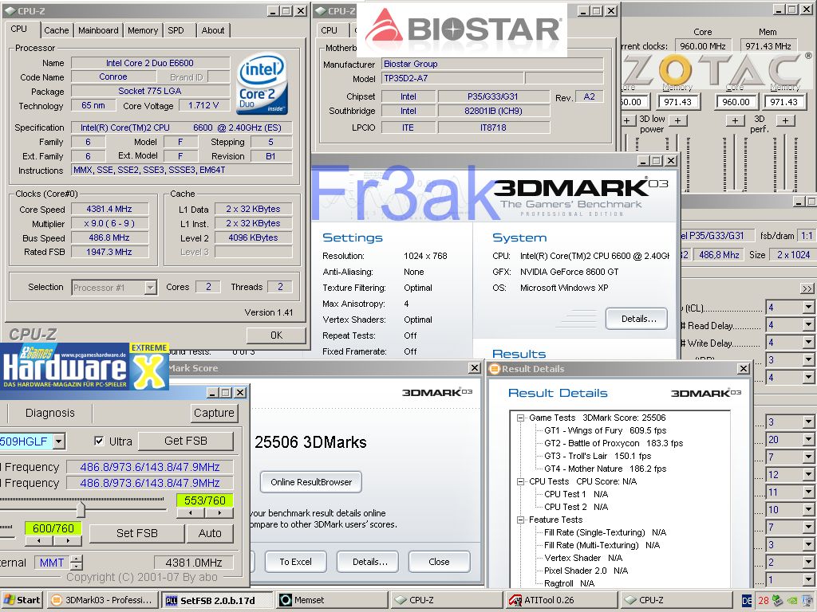
Task: Click the Get FSB button
Action: [185, 441]
